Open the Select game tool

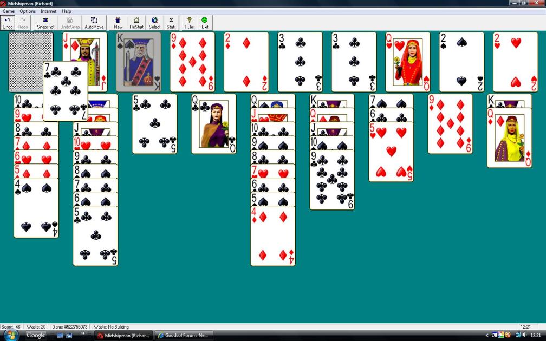coord(155,23)
